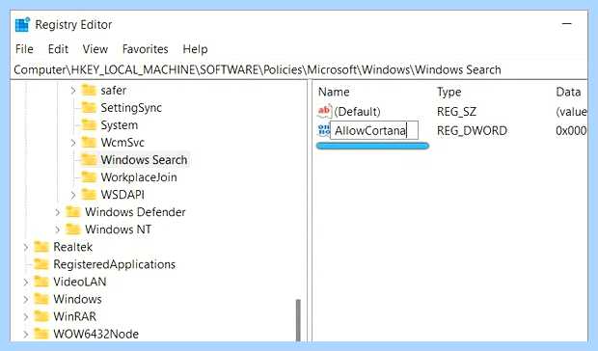Click the REG_DWORD type cell

(472, 131)
